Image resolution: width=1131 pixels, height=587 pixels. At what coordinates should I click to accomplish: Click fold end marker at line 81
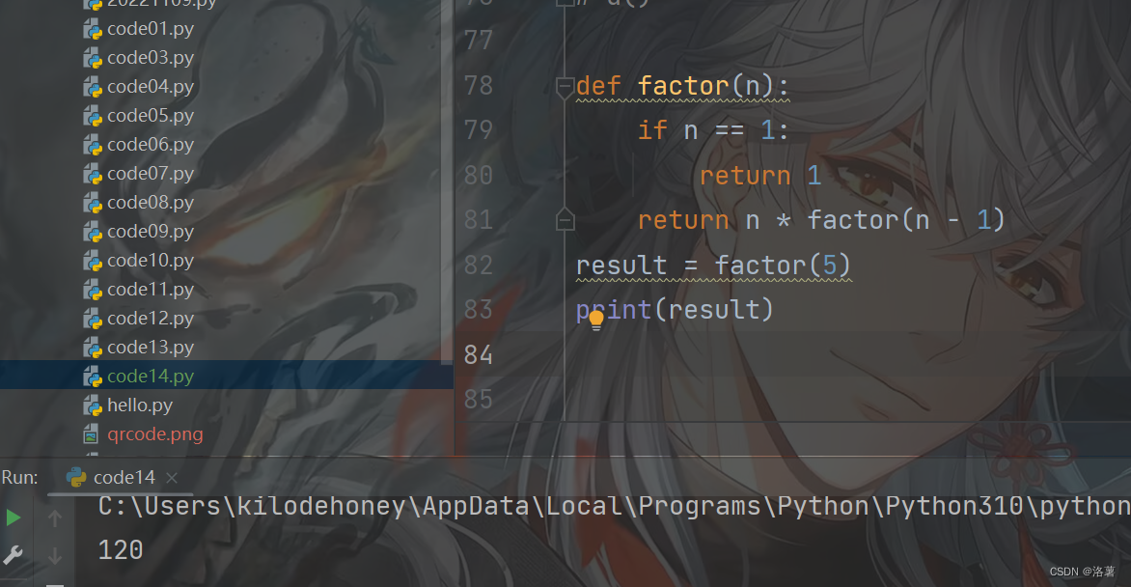point(565,219)
